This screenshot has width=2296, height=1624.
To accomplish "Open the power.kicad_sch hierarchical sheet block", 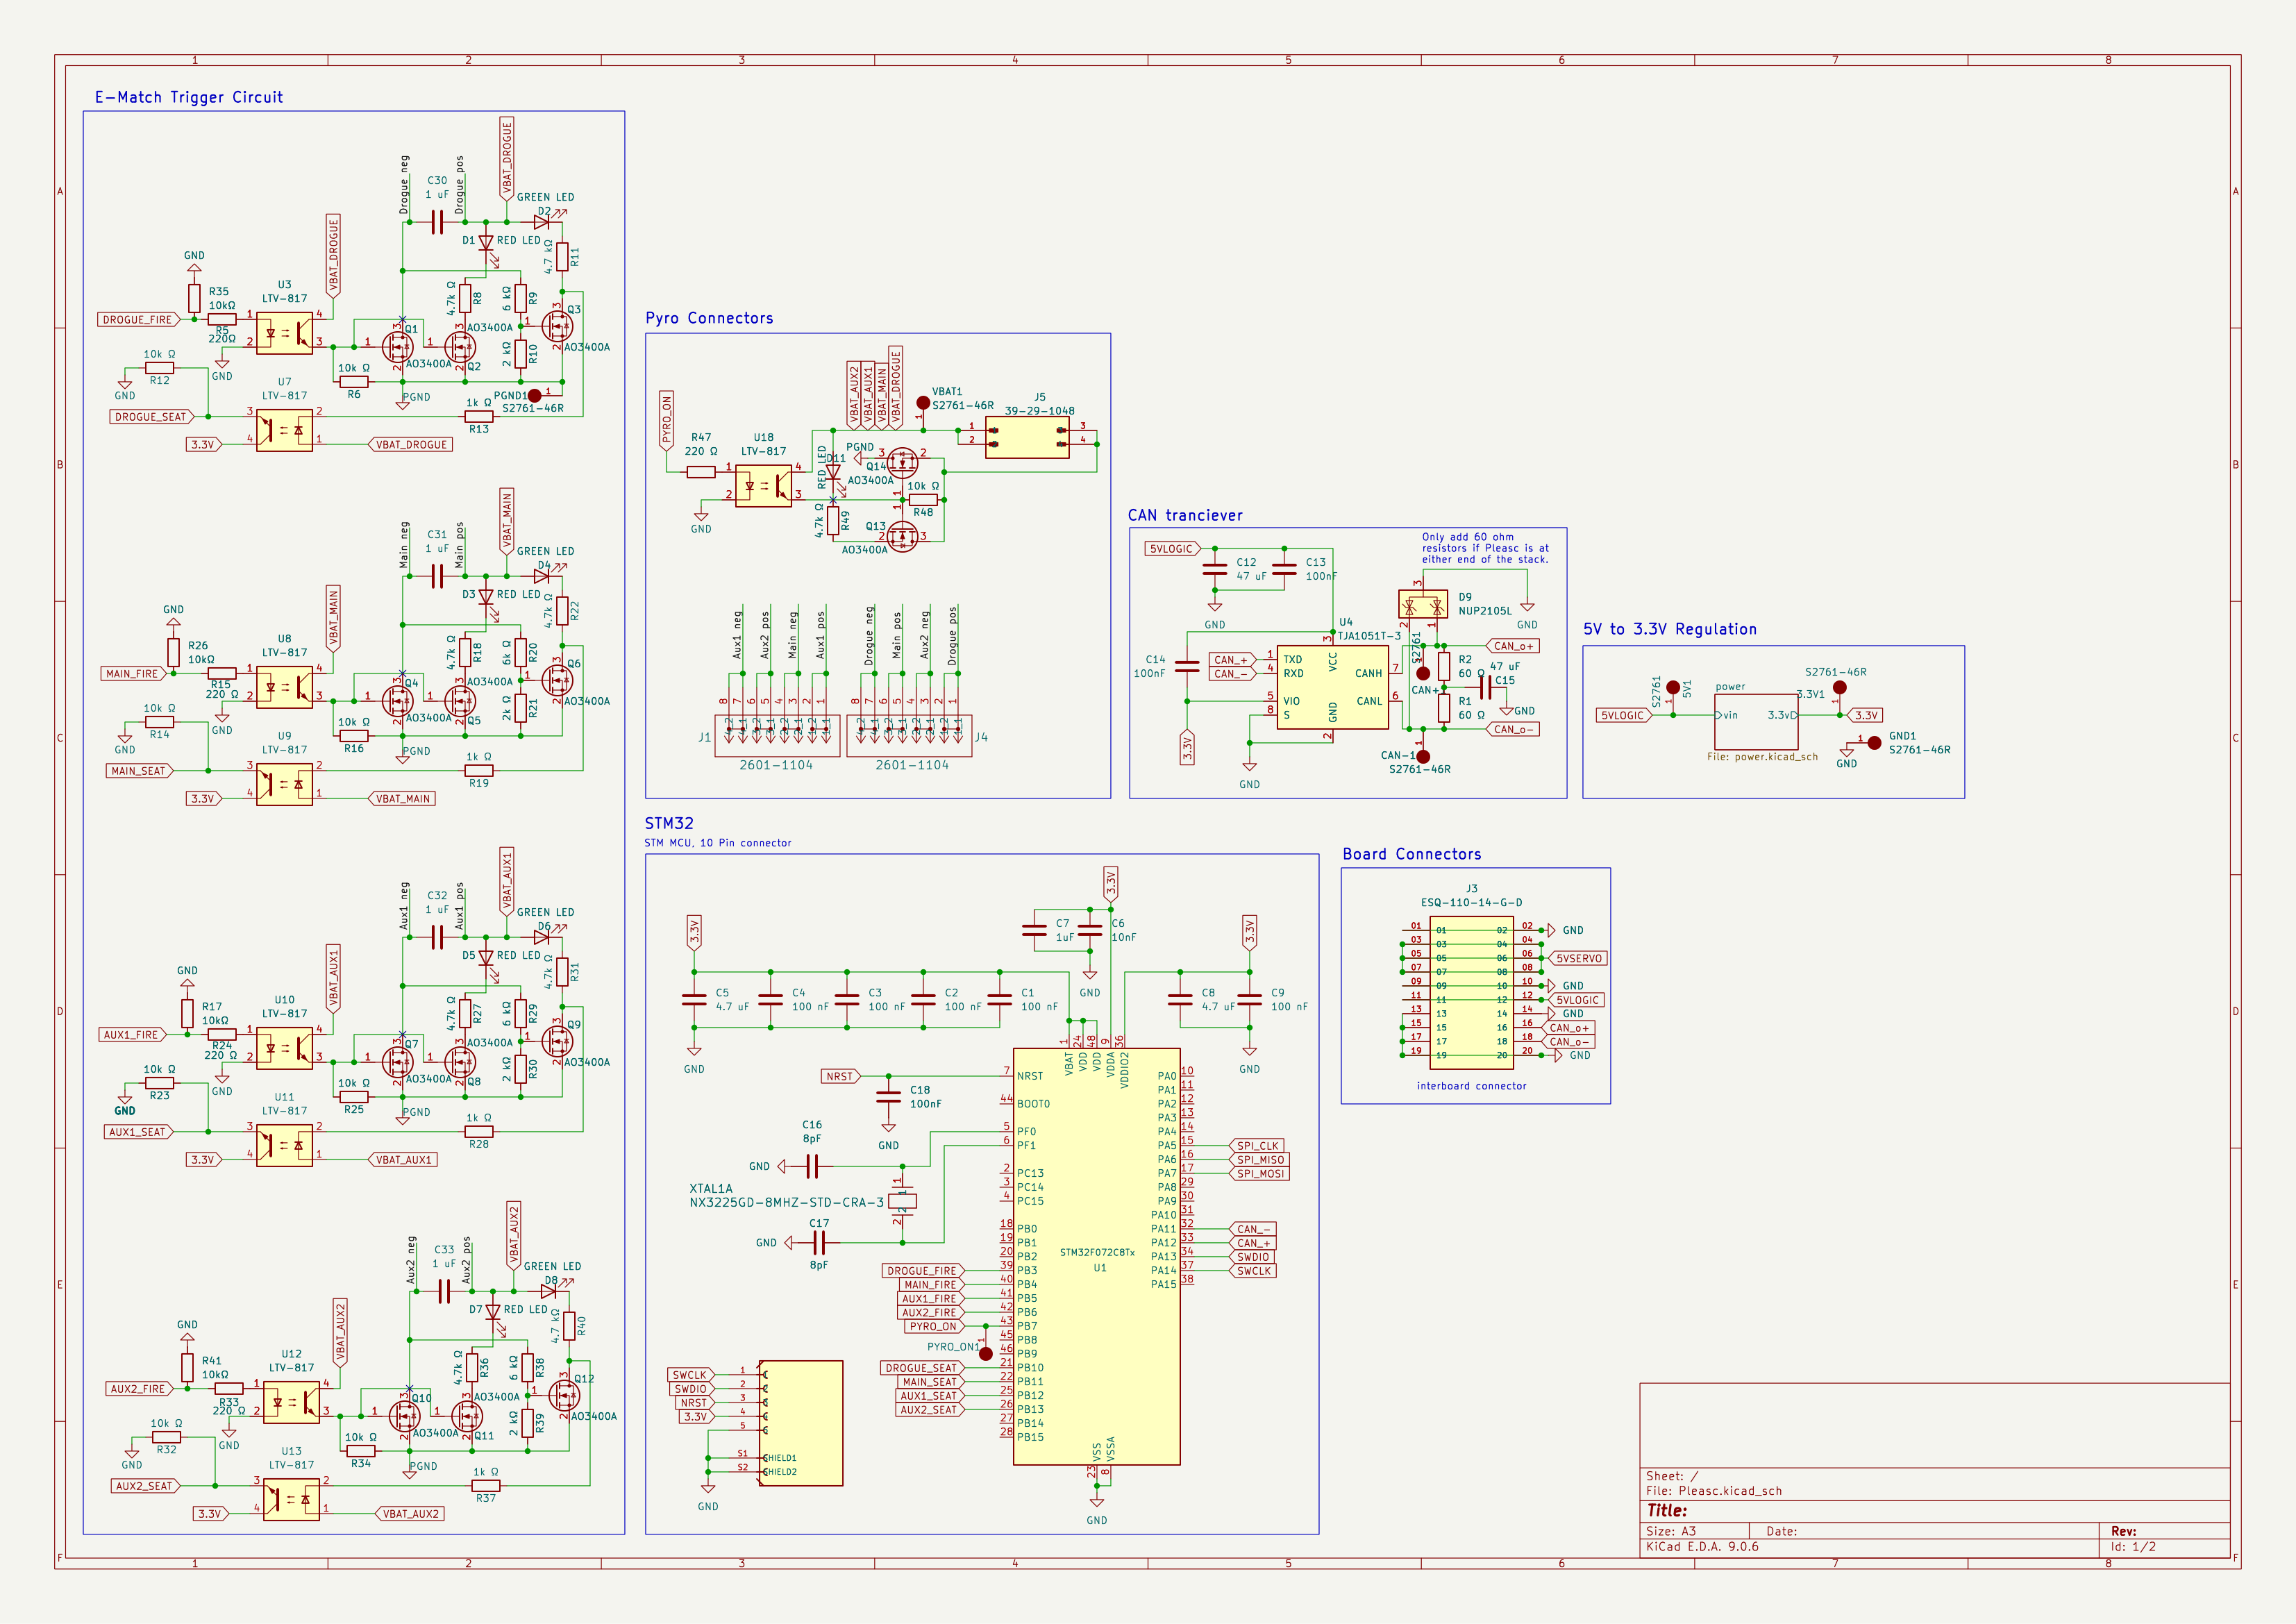I will pyautogui.click(x=1756, y=722).
